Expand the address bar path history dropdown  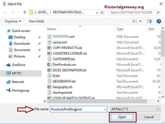(x=97, y=13)
